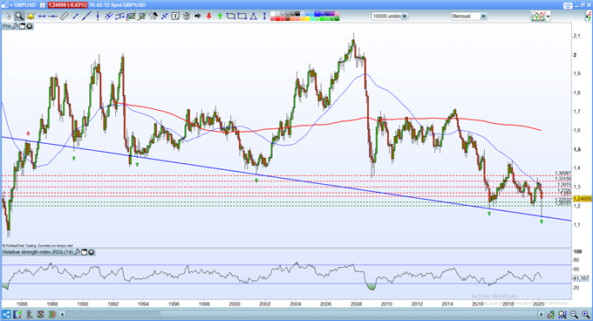This screenshot has height=321, width=593.
Task: Click the bottom-right cursor link icon
Action: click(x=551, y=314)
